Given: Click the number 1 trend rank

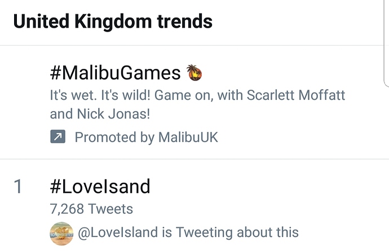Looking at the screenshot, I should [x=18, y=186].
